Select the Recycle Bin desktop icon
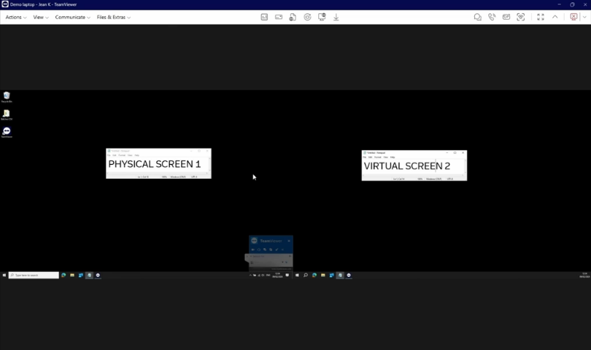Viewport: 591px width, 350px height. 7,97
